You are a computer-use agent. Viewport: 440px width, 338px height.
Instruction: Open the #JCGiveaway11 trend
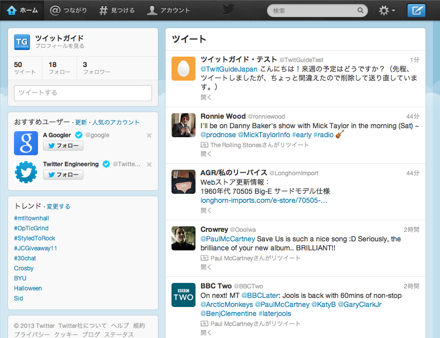click(35, 248)
